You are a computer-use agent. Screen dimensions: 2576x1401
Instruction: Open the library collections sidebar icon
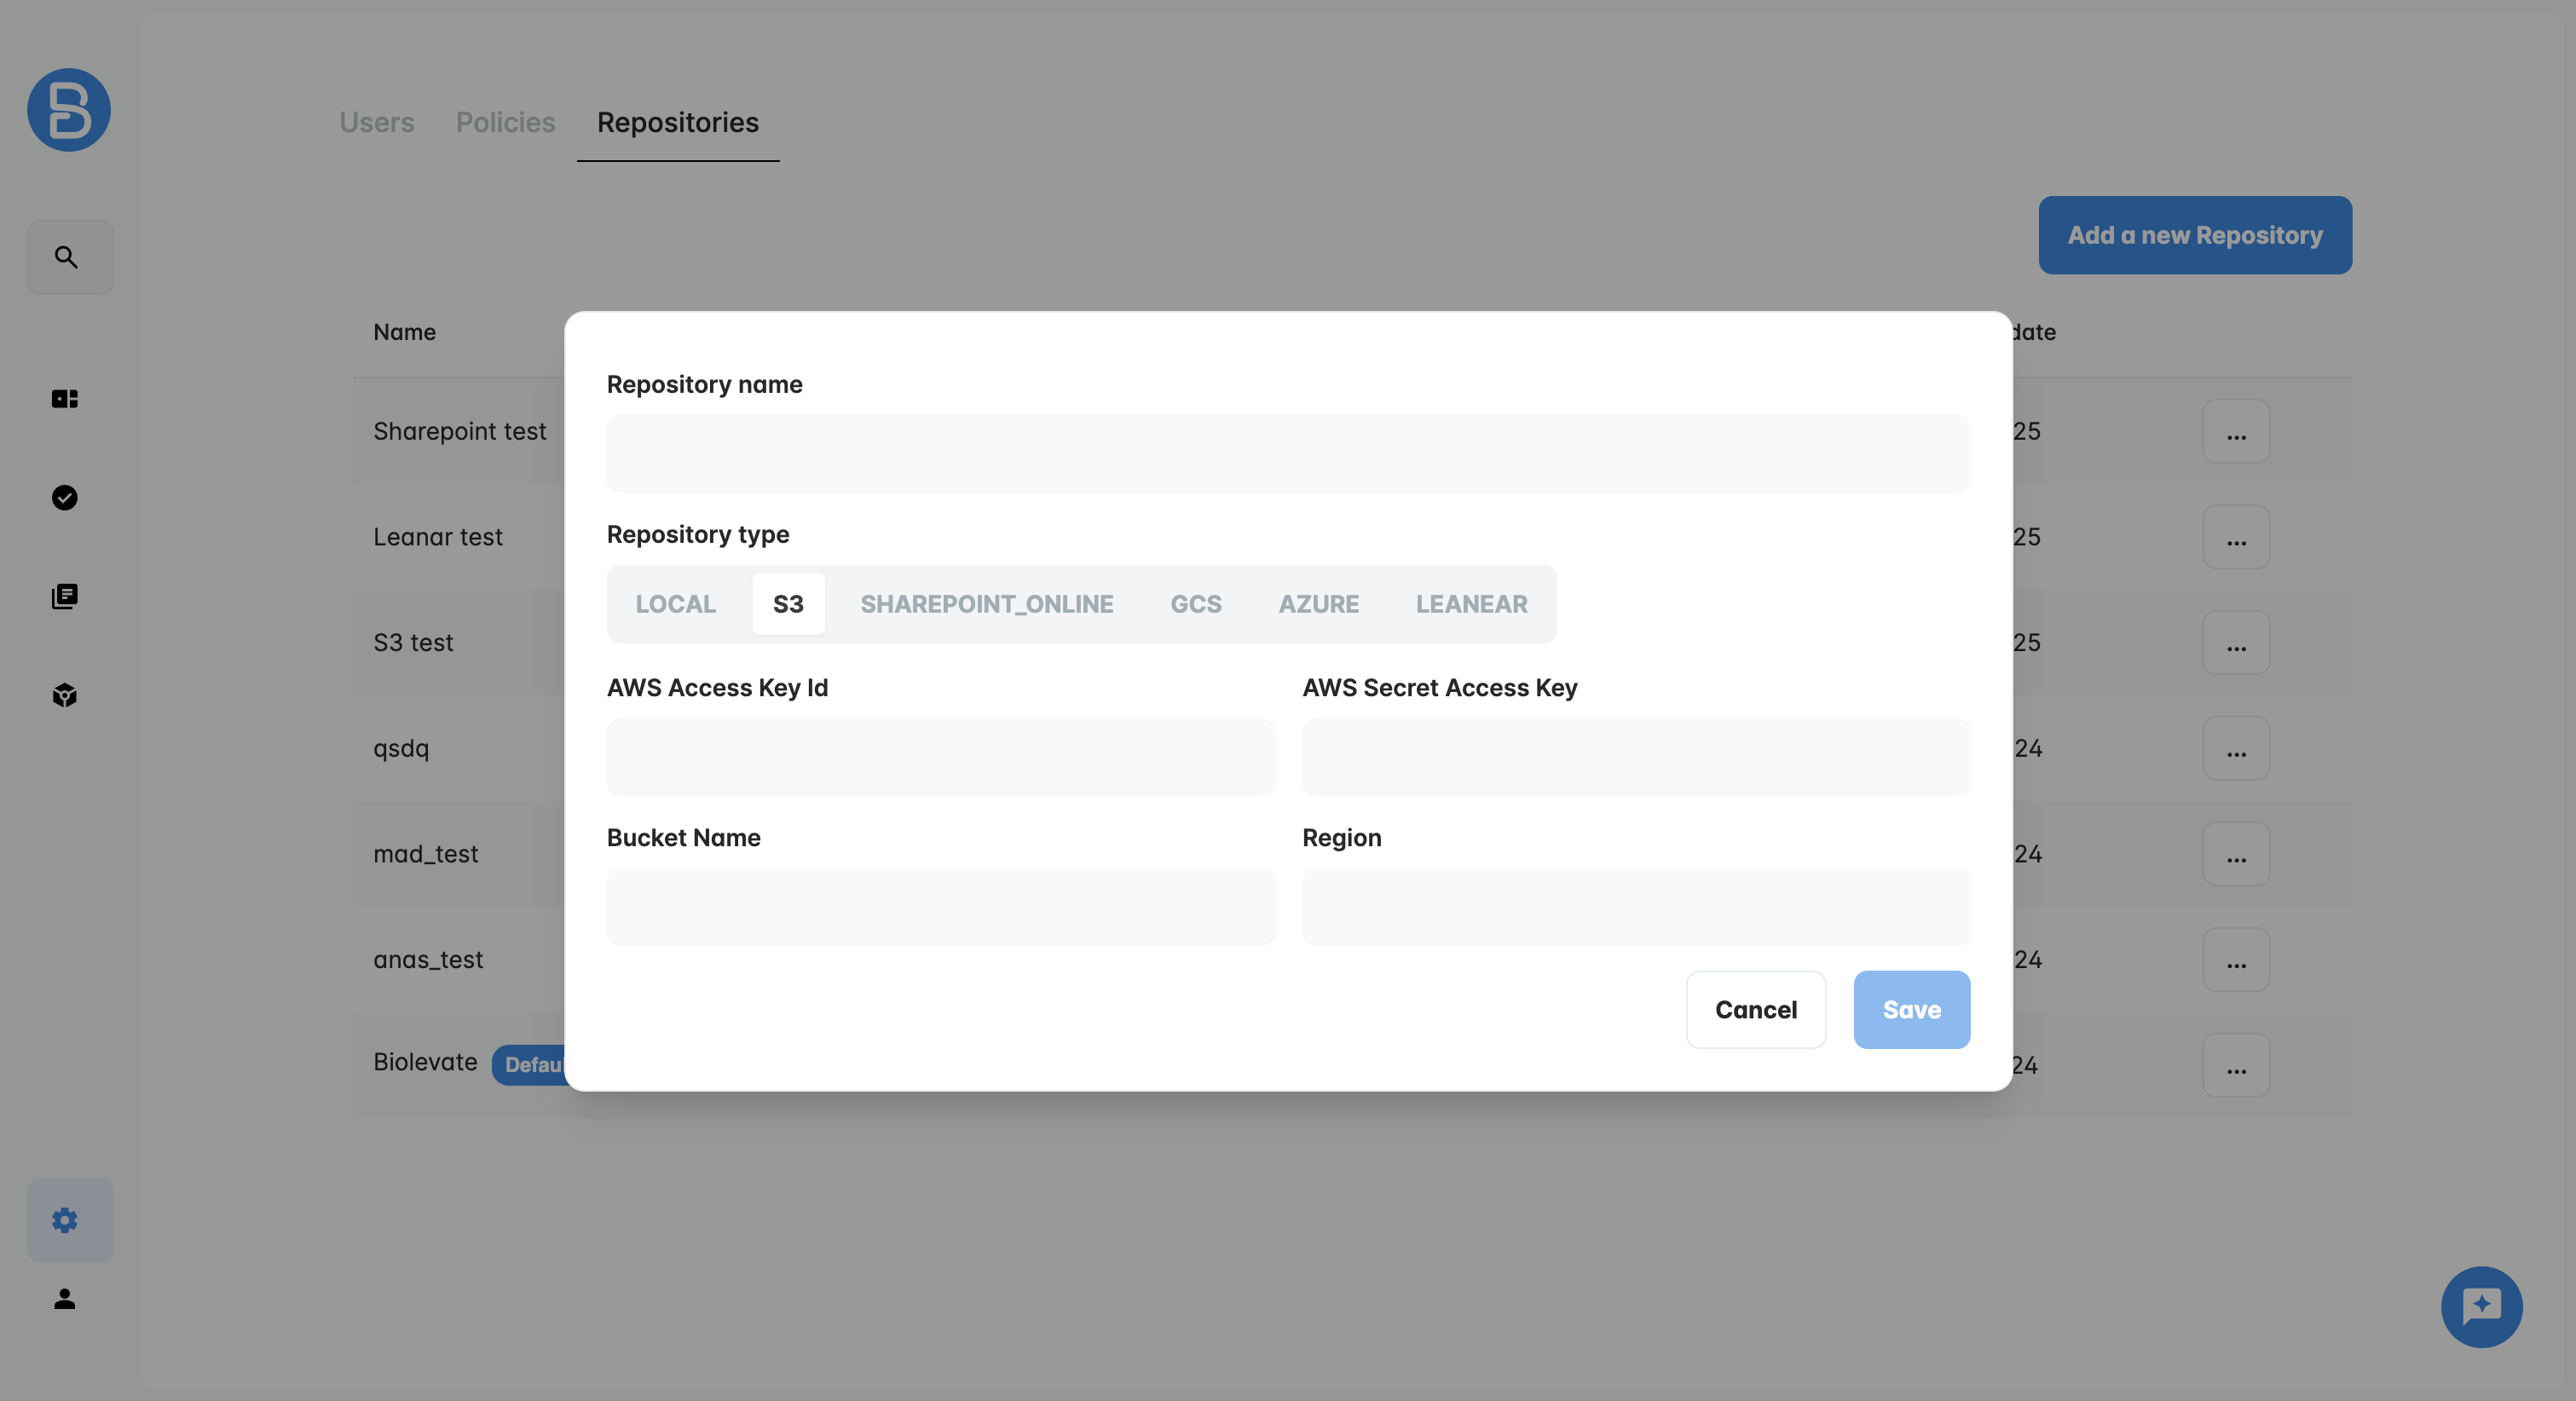65,596
